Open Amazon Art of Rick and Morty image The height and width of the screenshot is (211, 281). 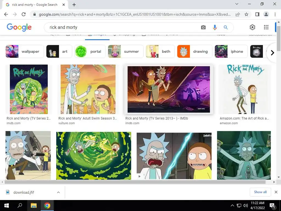[x=245, y=89]
